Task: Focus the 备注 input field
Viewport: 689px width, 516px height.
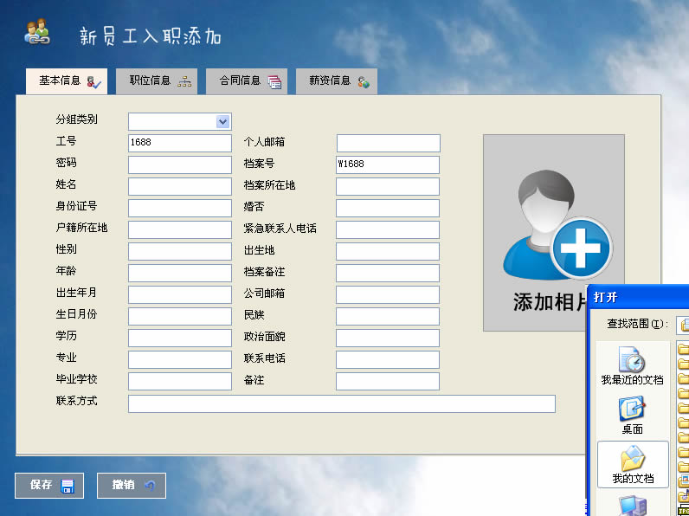Action: tap(388, 382)
